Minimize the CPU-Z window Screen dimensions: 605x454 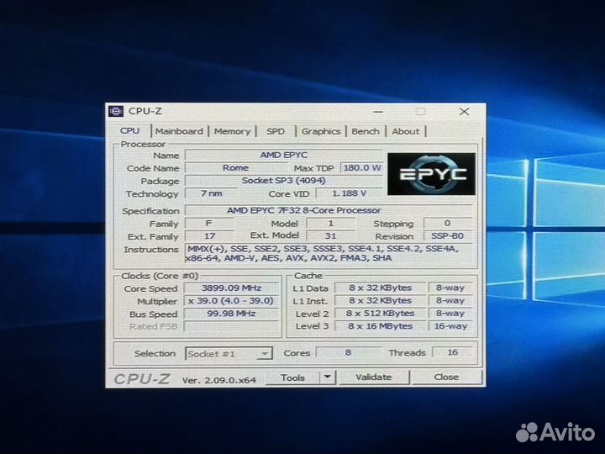pos(378,112)
